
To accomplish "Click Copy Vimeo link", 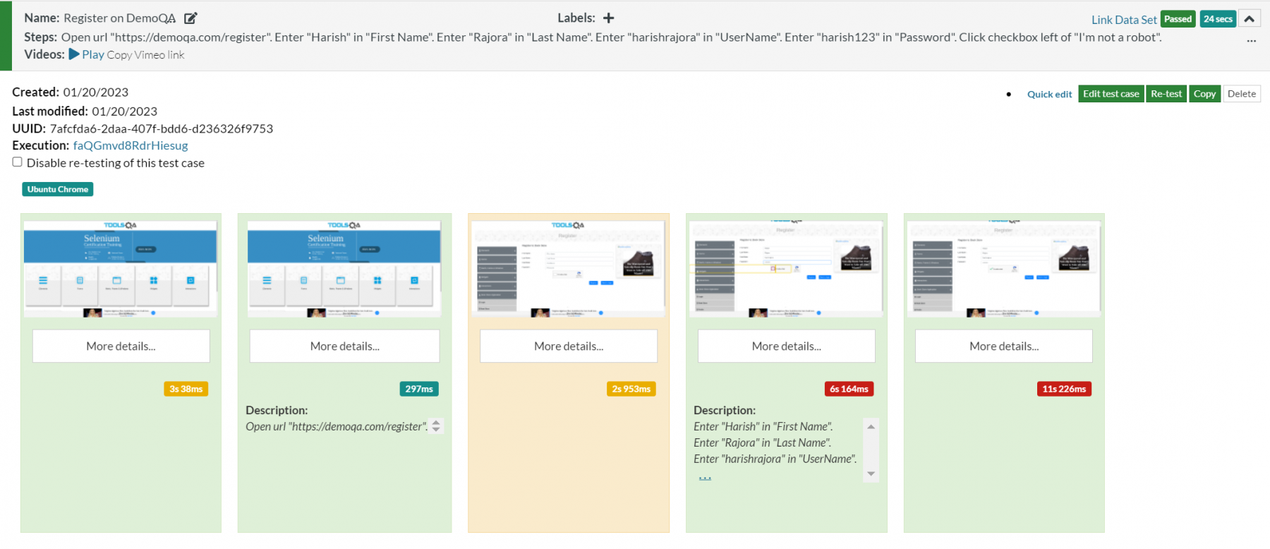I will [x=145, y=55].
